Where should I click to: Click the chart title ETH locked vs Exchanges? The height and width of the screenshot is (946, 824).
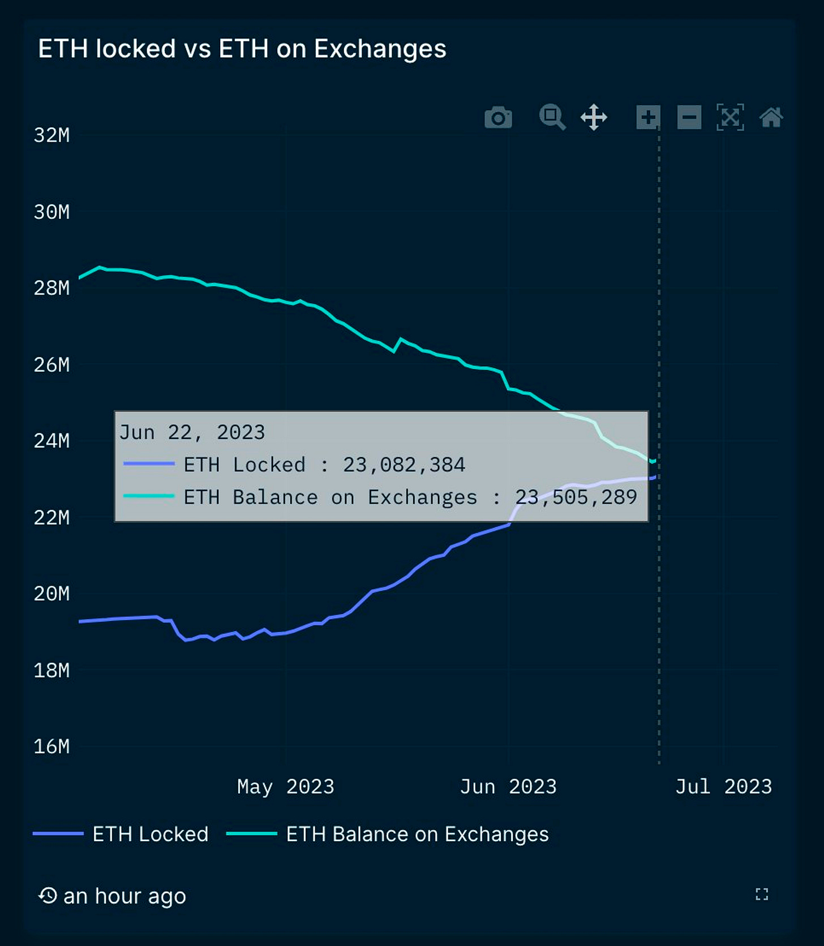(242, 49)
